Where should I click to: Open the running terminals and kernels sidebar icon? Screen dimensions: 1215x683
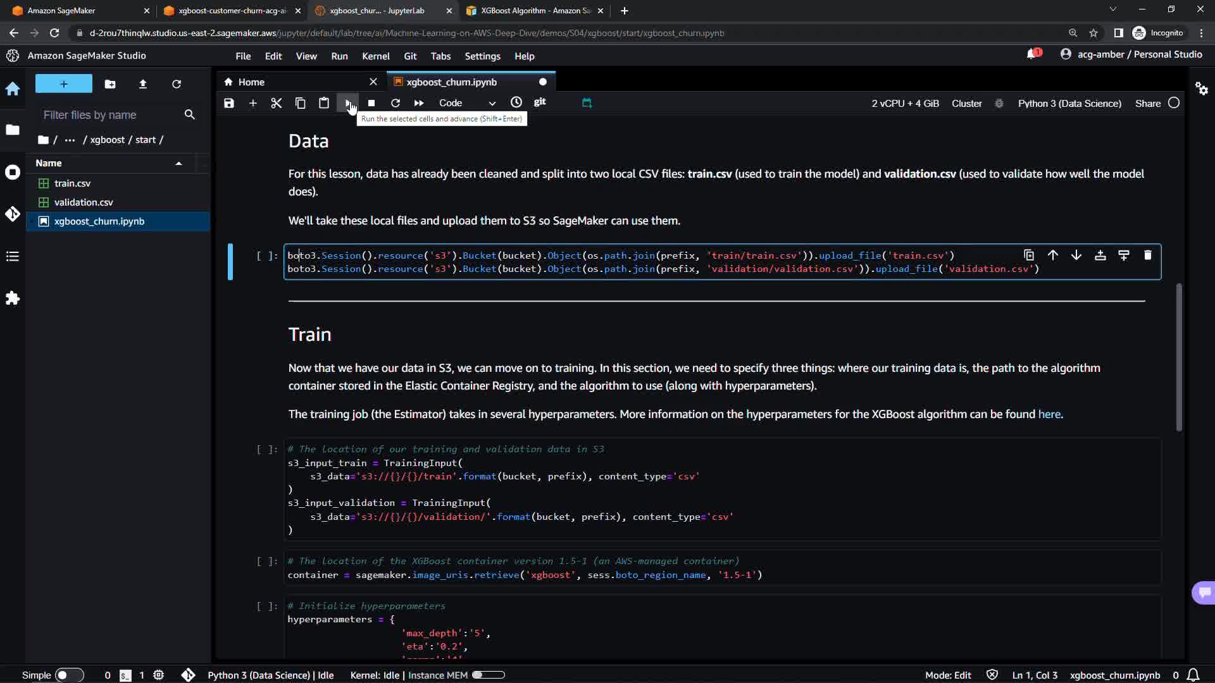13,172
